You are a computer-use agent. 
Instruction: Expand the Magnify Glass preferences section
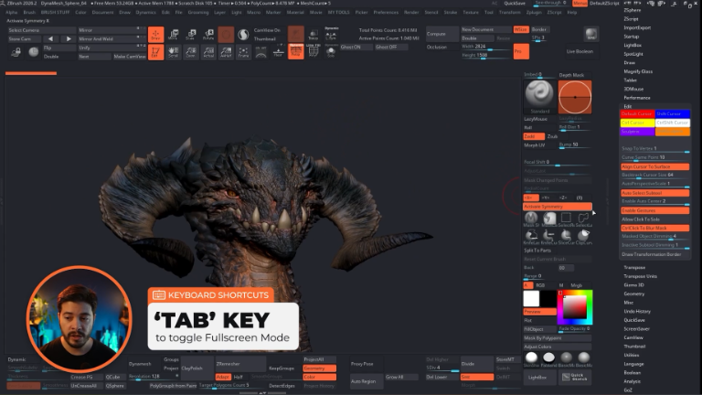coord(638,71)
